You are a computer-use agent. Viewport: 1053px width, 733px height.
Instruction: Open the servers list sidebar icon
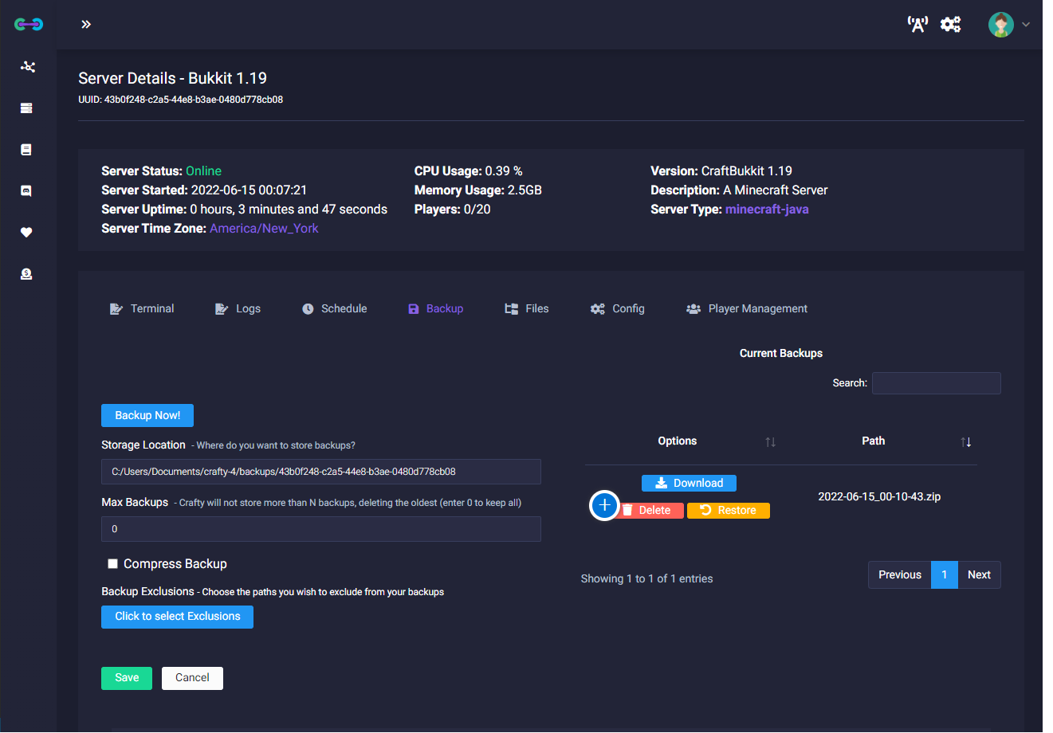coord(26,108)
